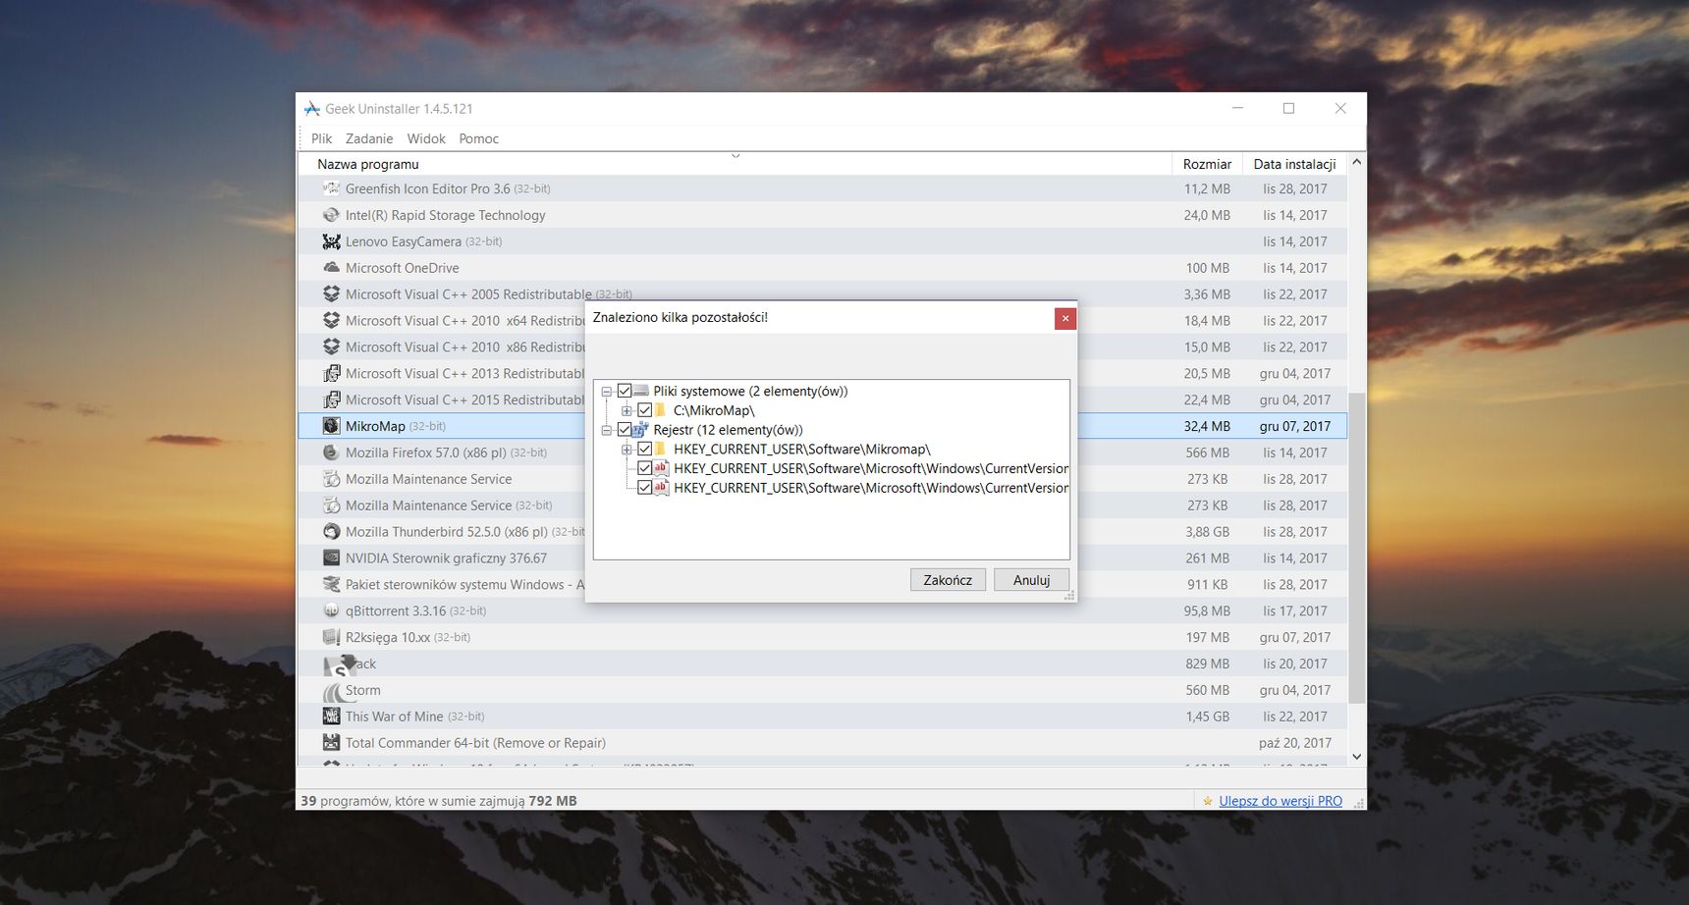Screen dimensions: 1689x905
Task: Click the NVIDIA Sterownik graficzny icon
Action: (331, 559)
